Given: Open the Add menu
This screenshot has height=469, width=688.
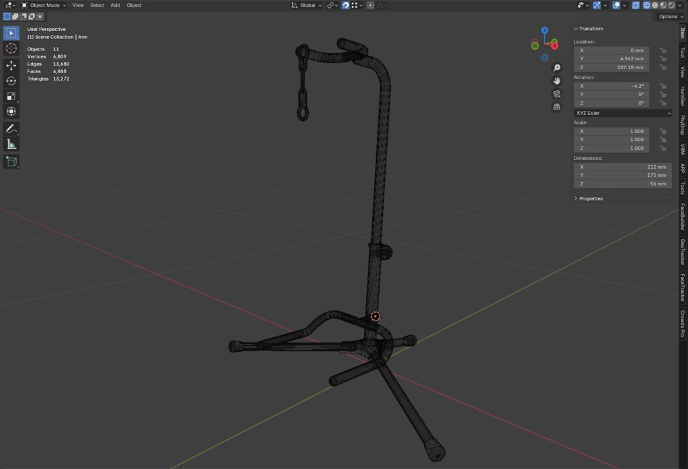Looking at the screenshot, I should tap(115, 5).
